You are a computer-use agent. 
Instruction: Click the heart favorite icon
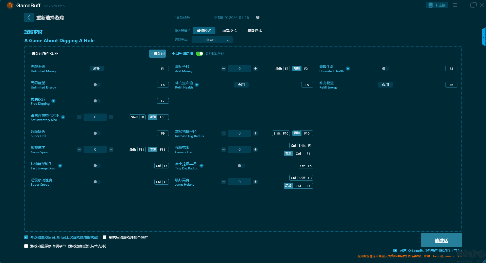click(258, 18)
